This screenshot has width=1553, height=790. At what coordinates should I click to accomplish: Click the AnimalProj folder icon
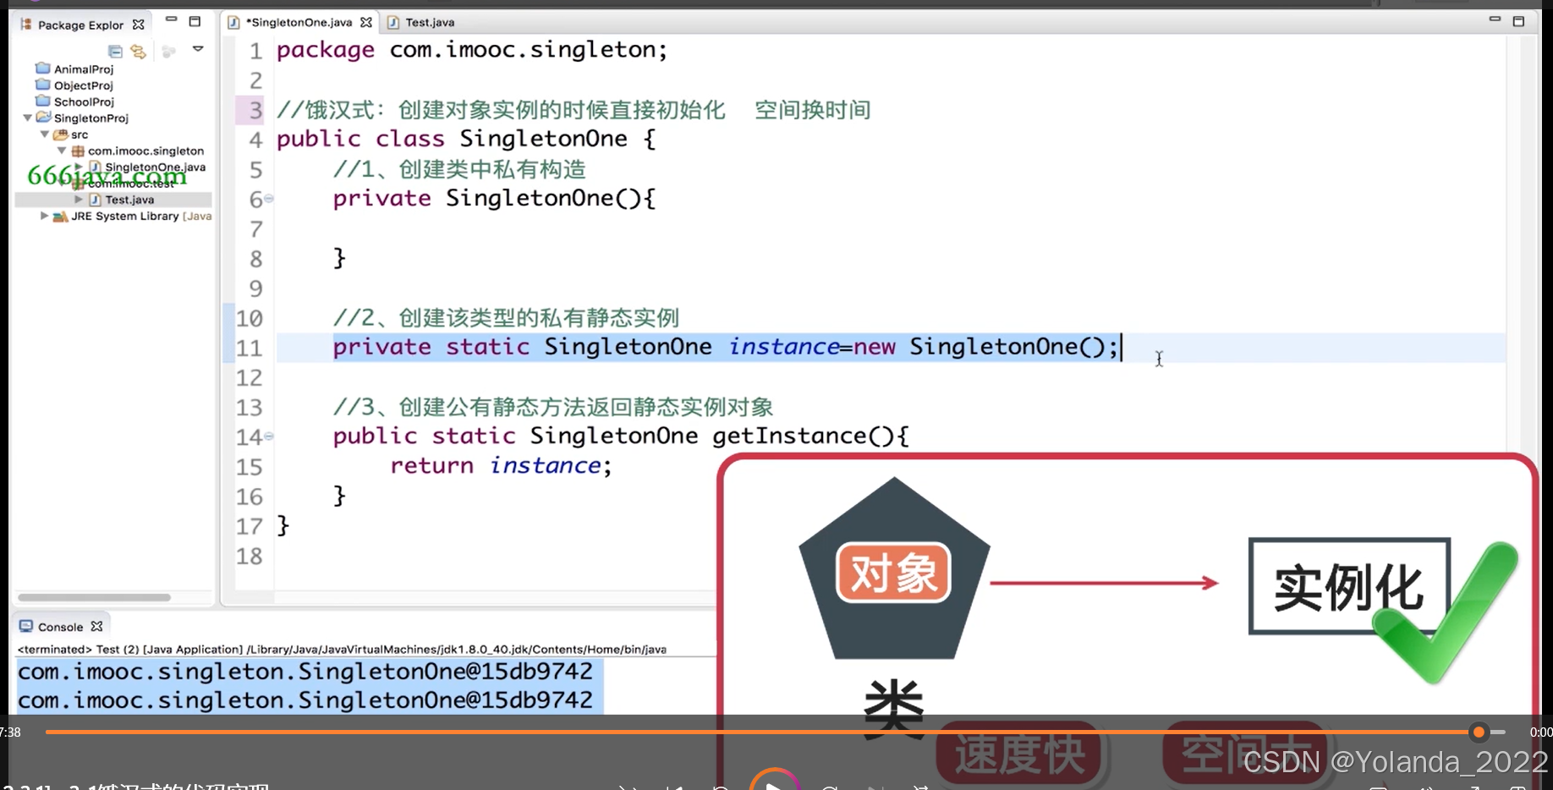(43, 68)
